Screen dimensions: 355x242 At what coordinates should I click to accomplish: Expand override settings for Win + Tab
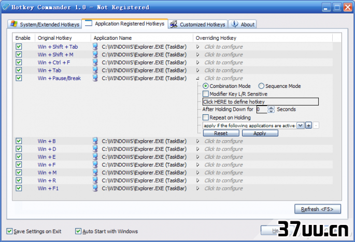pos(197,70)
